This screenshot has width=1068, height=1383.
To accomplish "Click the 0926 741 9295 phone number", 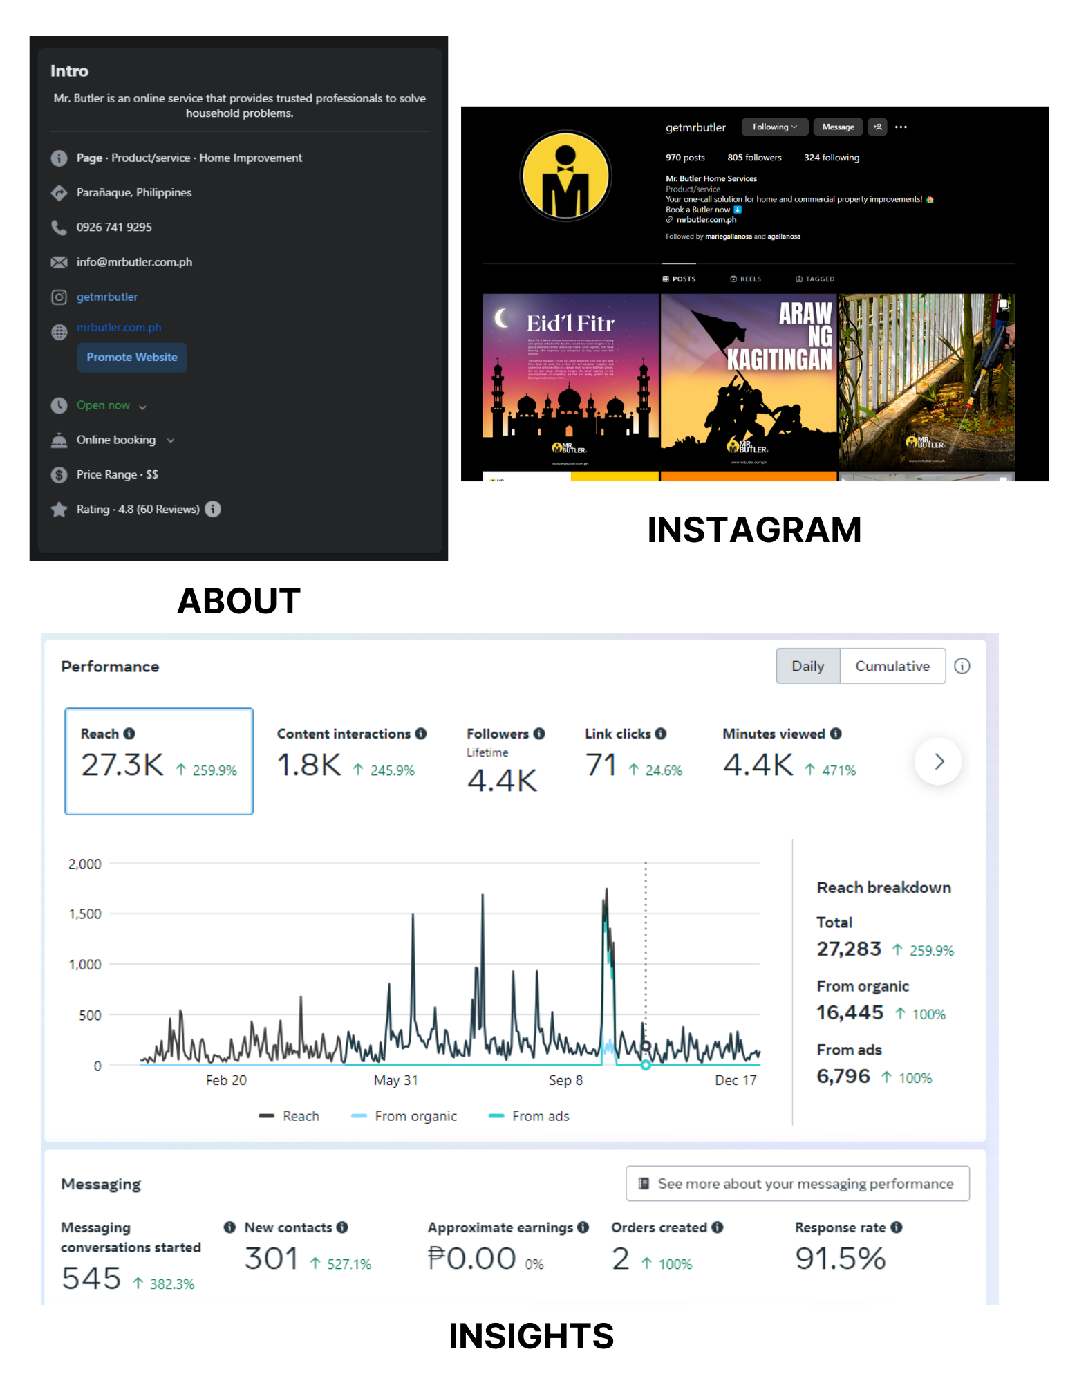I will tap(114, 228).
